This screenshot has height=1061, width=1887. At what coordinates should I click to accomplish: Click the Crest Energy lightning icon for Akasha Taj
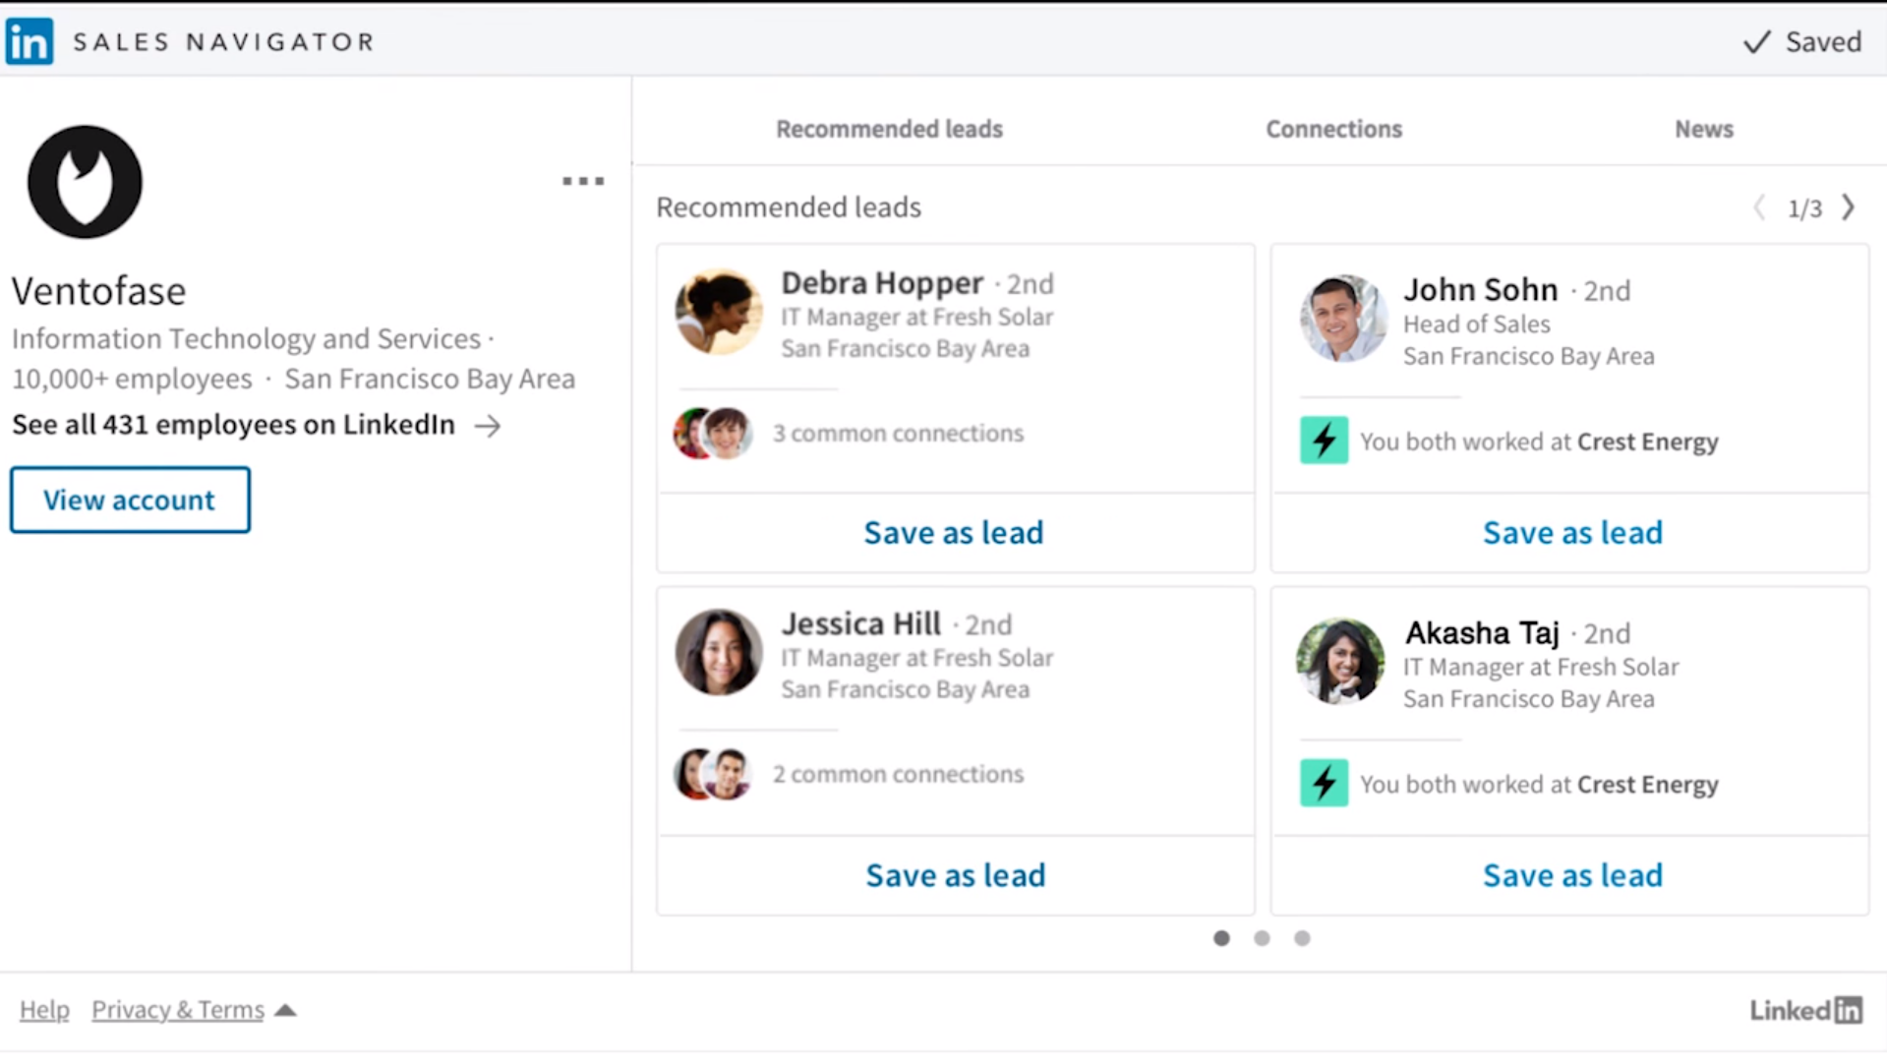(x=1324, y=783)
